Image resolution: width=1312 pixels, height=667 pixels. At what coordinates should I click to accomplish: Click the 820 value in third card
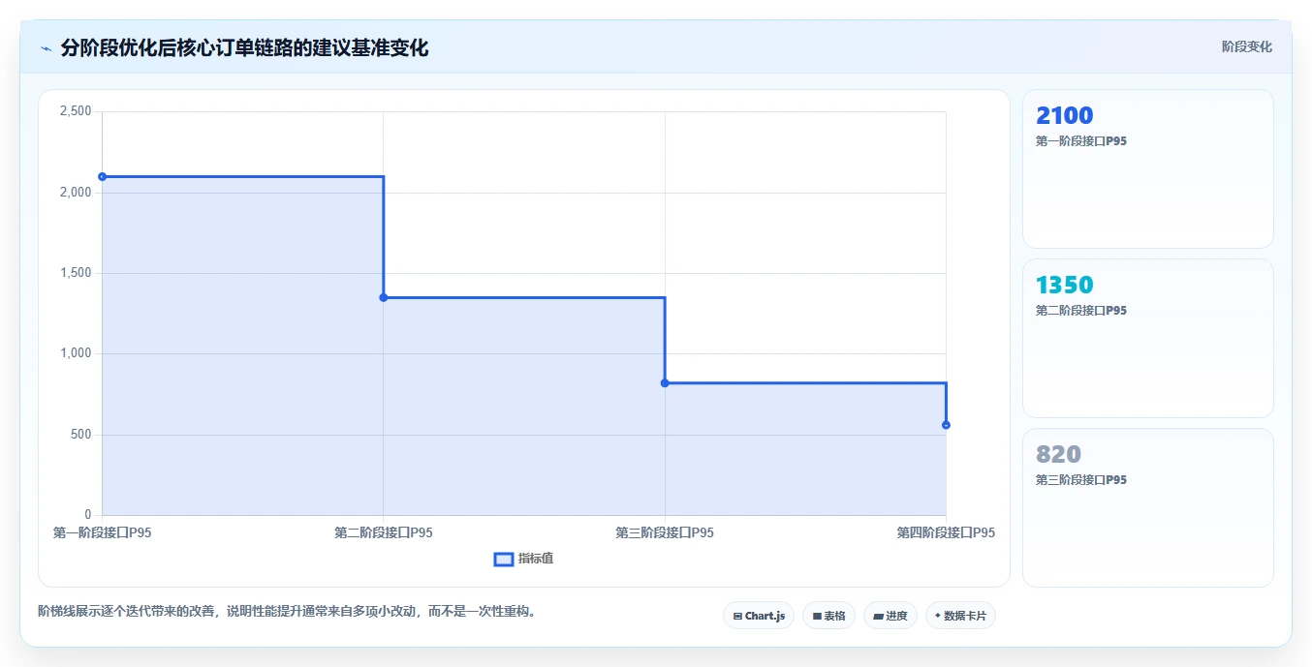tap(1058, 455)
